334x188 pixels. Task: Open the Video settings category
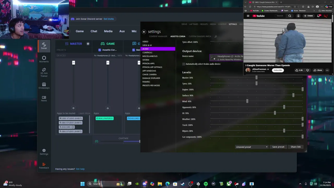coord(145,42)
